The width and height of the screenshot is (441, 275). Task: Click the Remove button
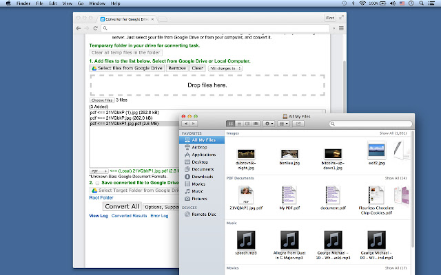[177, 68]
